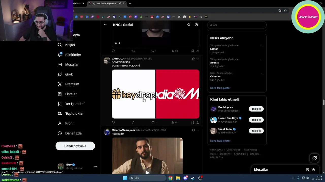Go back with the KNGL Social arrow

(x=105, y=25)
